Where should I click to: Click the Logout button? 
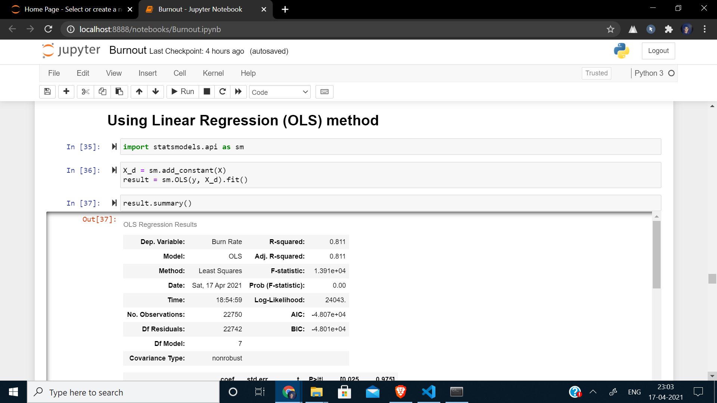pyautogui.click(x=658, y=51)
